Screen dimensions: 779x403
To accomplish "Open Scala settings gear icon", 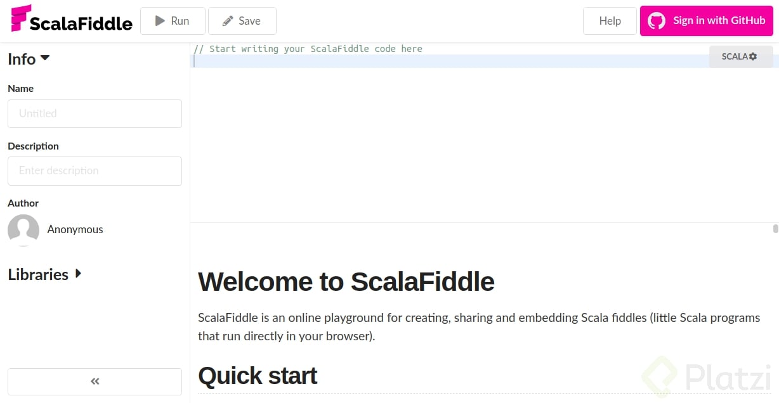I will [753, 56].
